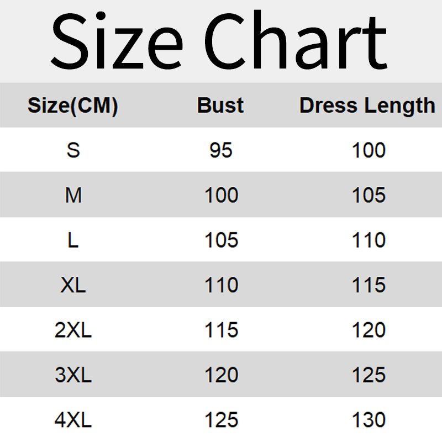This screenshot has width=442, height=442.
Task: Select the size M row label
Action: click(x=73, y=195)
